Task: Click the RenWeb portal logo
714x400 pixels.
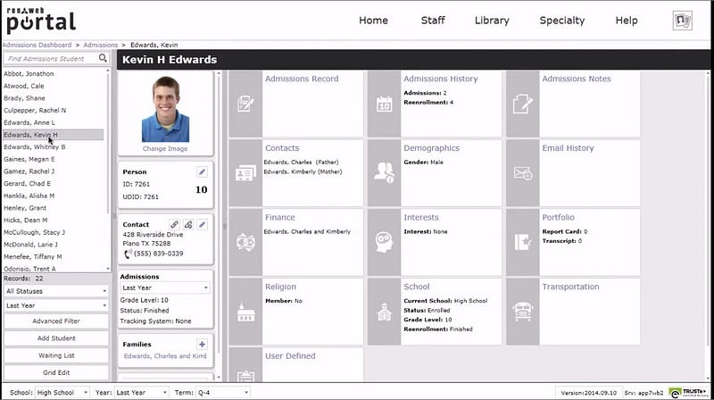Action: coord(41,21)
